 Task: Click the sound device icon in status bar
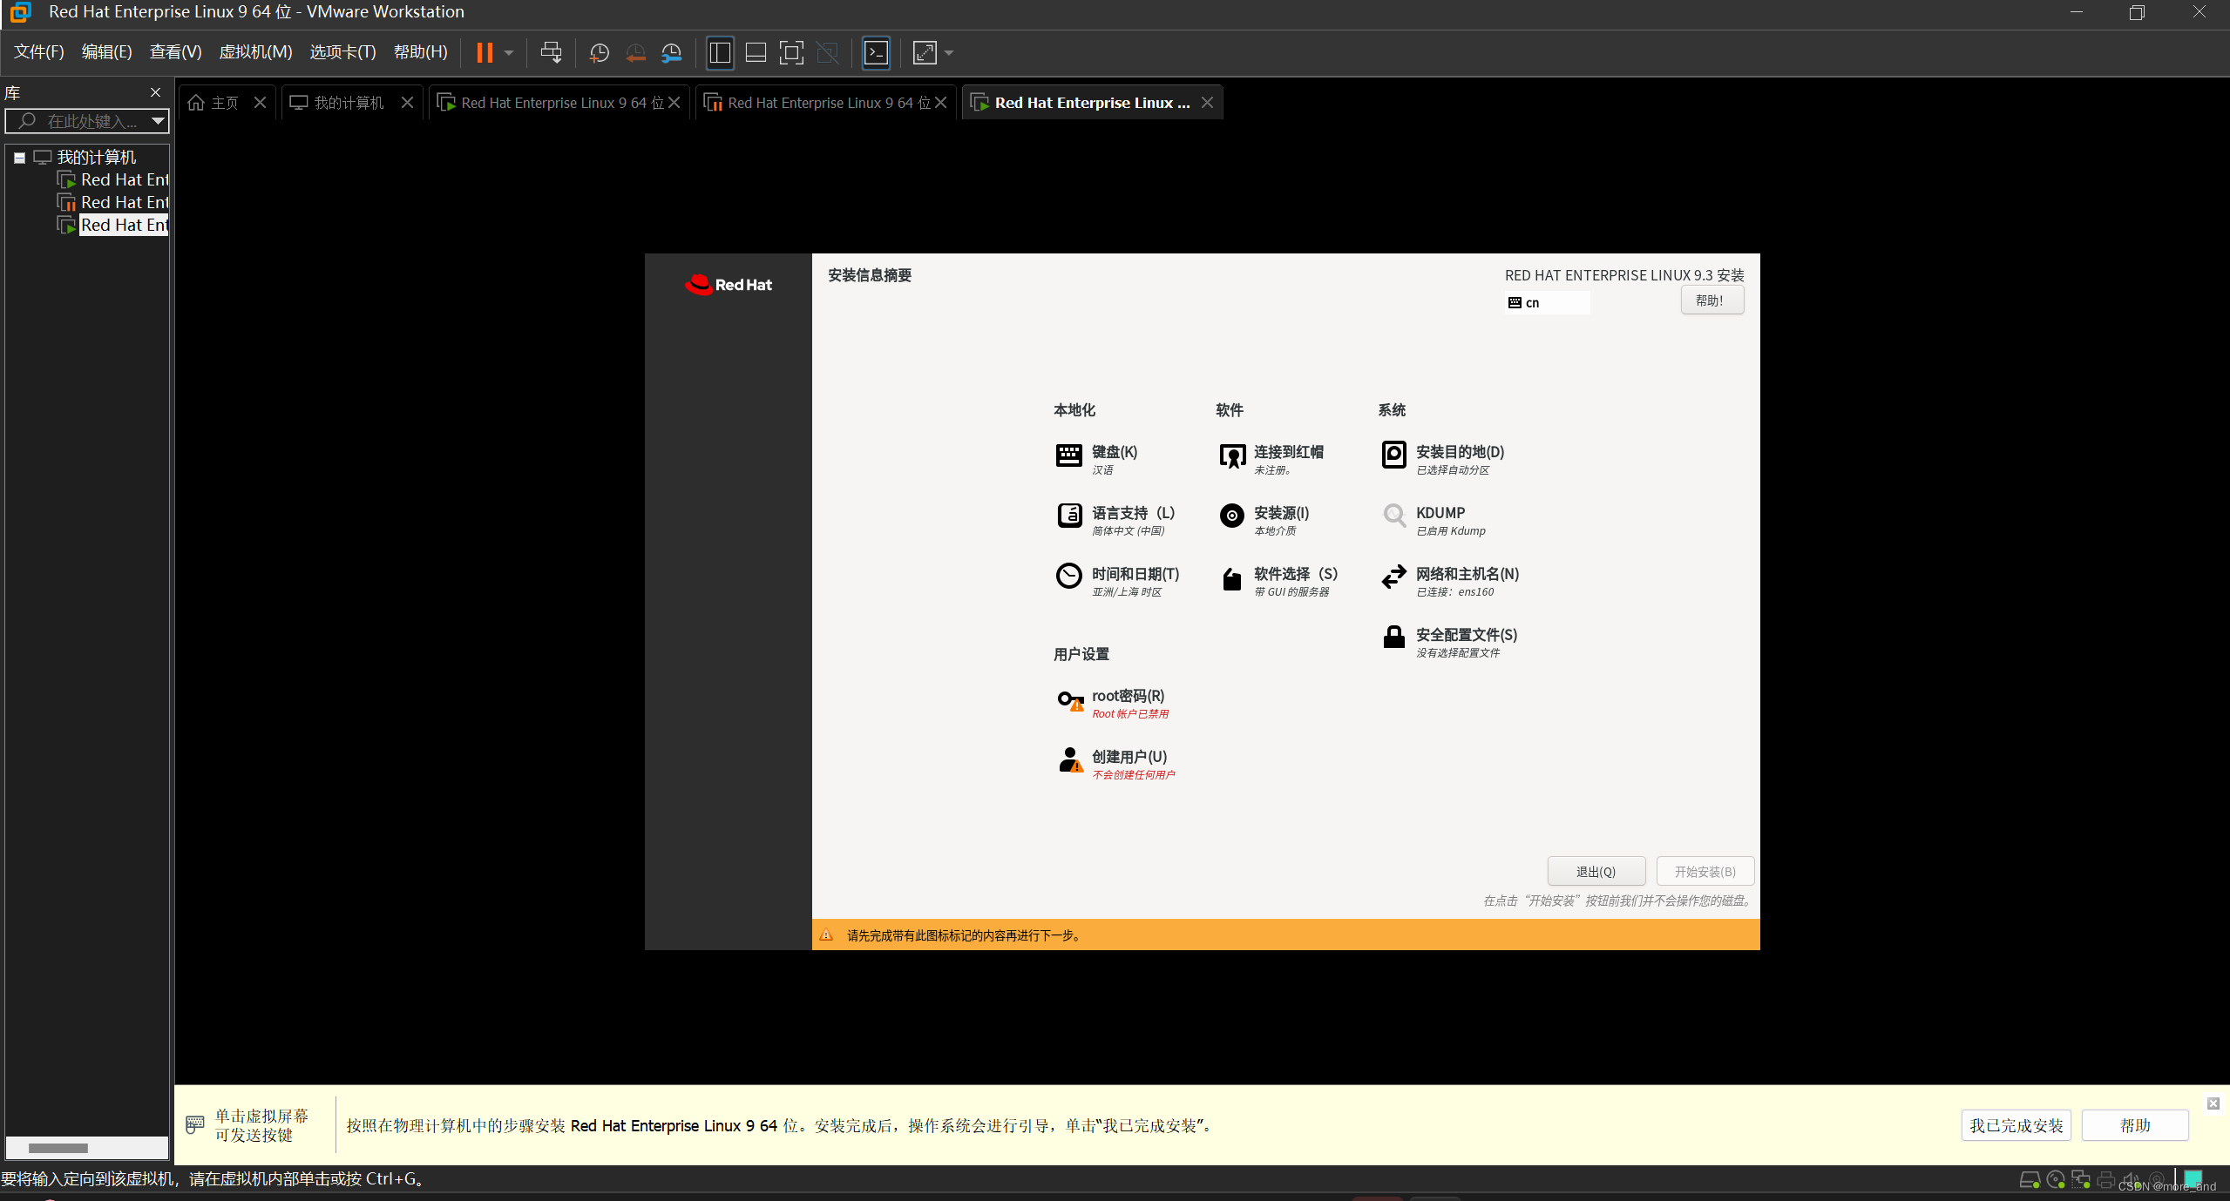coord(2131,1181)
